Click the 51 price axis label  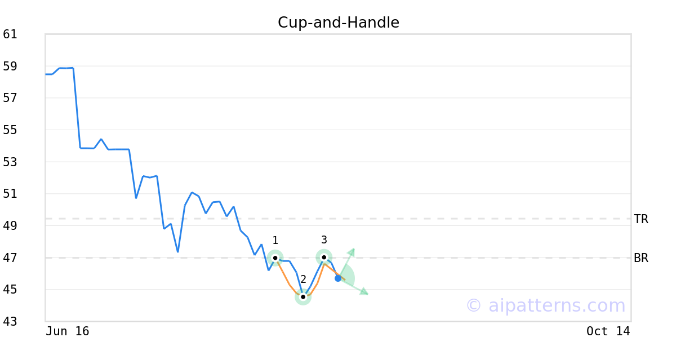[x=10, y=194]
